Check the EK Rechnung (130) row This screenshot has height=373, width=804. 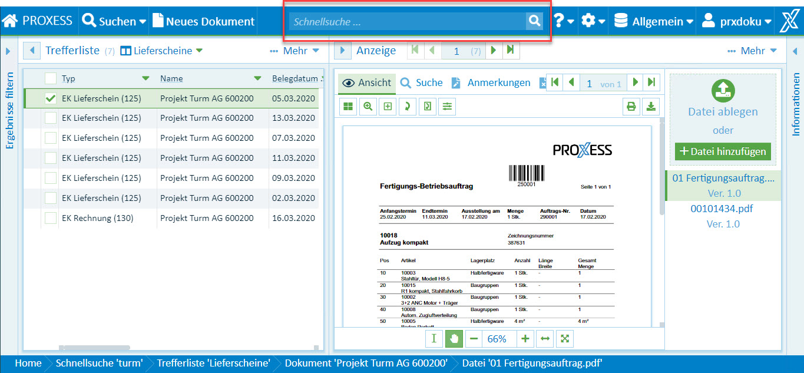pos(51,219)
